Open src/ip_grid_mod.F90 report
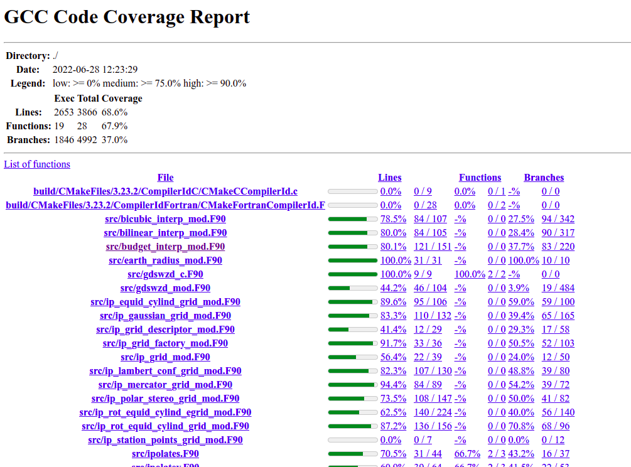Viewport: 631px width, 467px height. tap(165, 357)
